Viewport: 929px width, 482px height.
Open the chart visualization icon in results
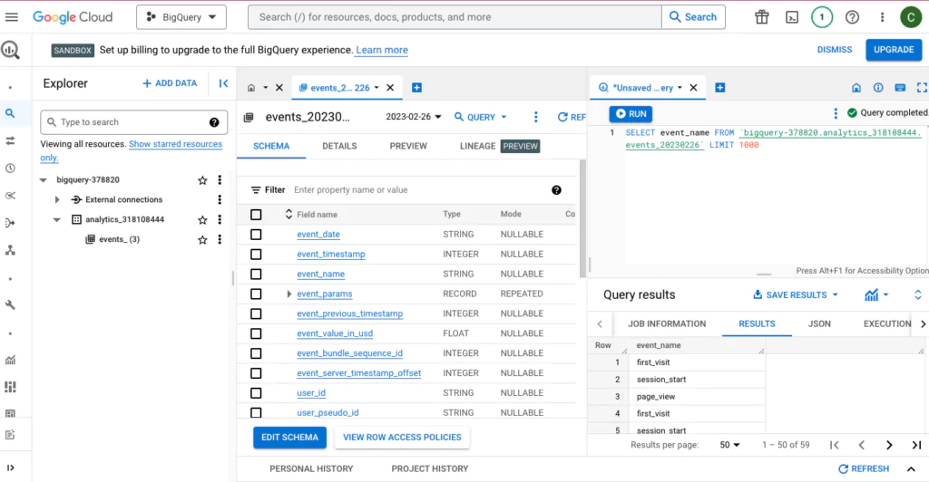(872, 294)
